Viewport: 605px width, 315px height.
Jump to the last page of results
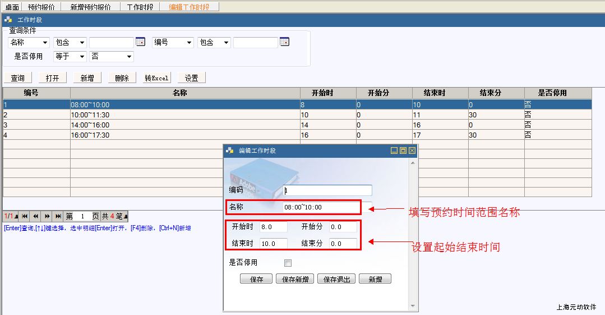[58, 216]
